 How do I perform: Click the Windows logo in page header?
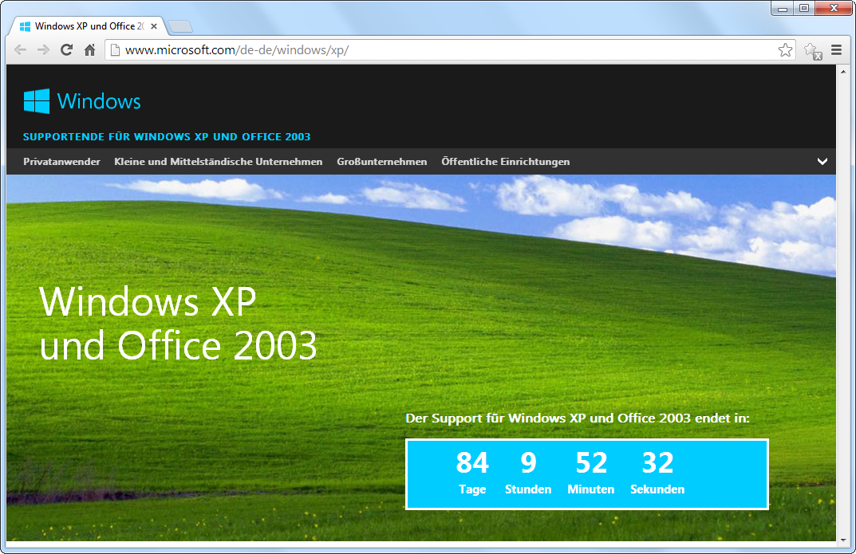(x=82, y=101)
